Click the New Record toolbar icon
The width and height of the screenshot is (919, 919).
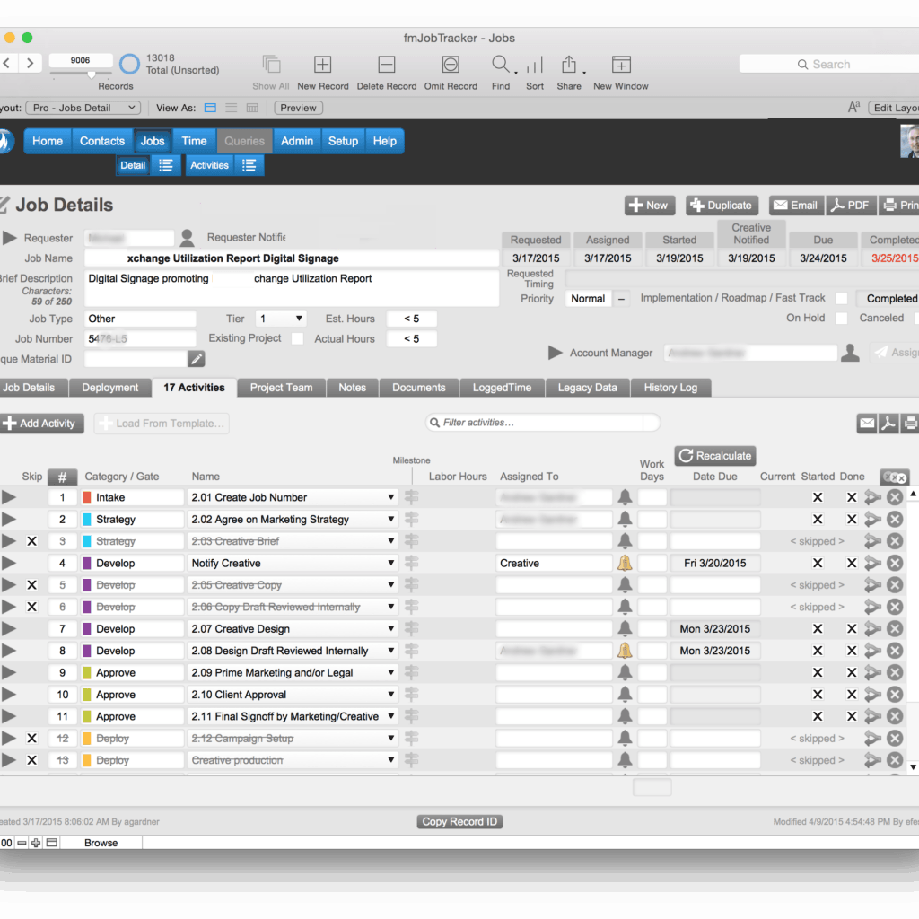(322, 65)
